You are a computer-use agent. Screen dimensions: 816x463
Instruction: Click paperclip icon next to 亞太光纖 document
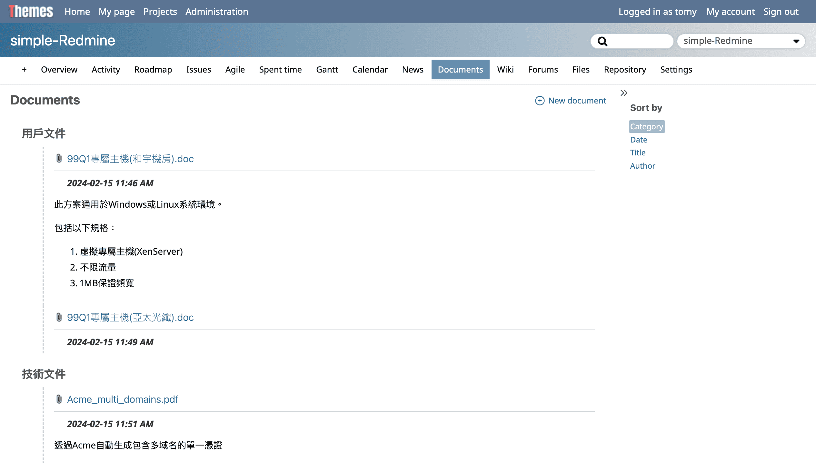59,317
